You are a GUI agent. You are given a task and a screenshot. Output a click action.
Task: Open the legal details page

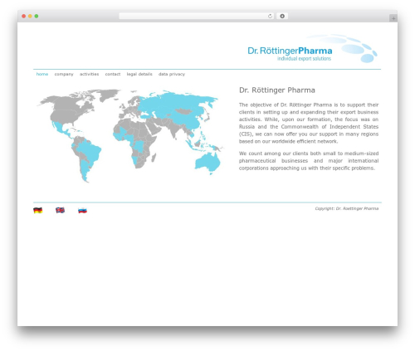(139, 74)
